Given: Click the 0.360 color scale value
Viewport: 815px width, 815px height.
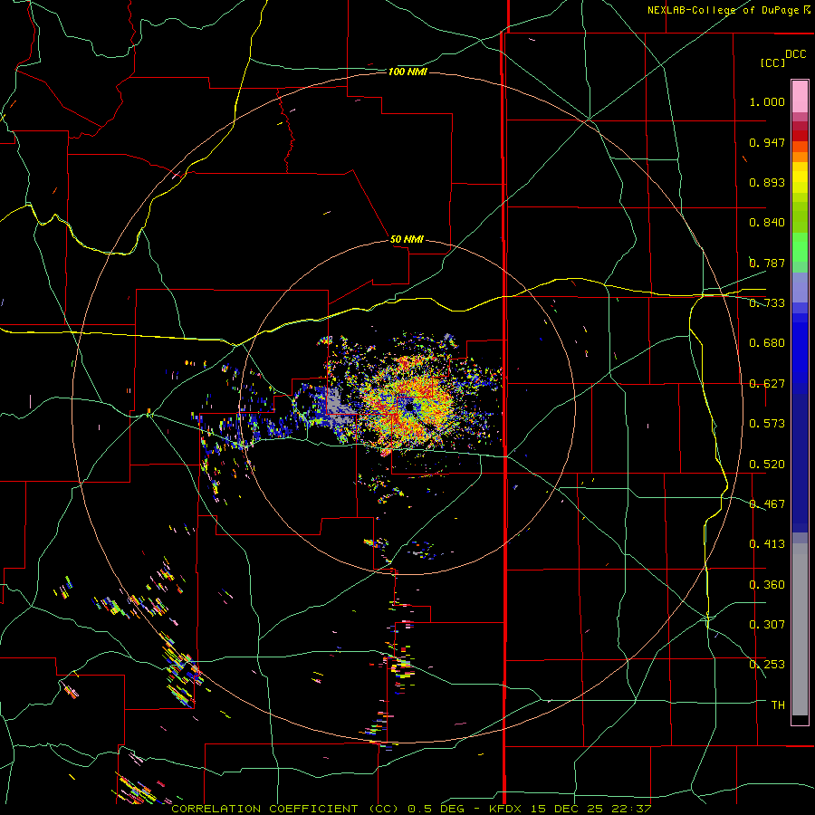Looking at the screenshot, I should tap(767, 585).
